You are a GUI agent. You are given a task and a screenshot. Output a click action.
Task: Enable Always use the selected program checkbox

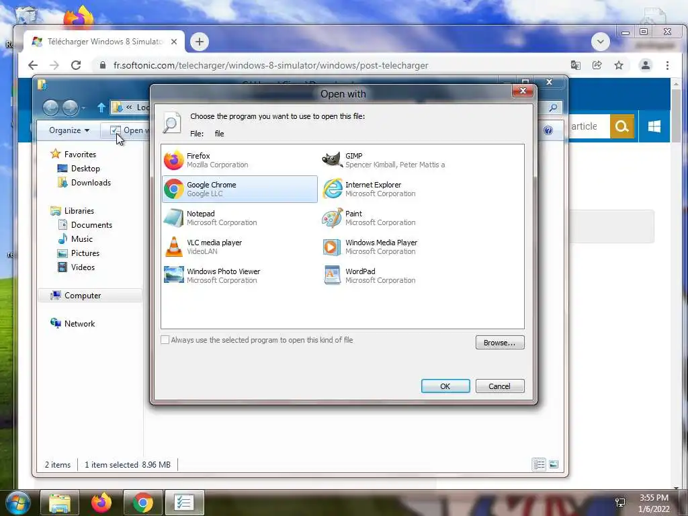165,340
